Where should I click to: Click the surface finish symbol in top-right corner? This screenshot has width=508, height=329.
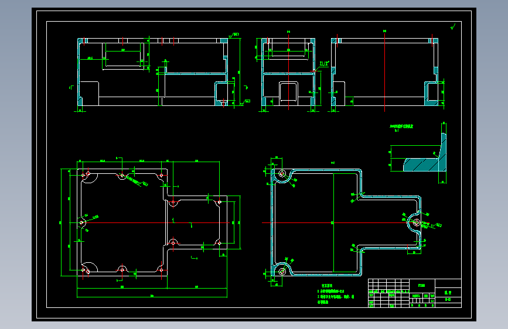[453, 27]
